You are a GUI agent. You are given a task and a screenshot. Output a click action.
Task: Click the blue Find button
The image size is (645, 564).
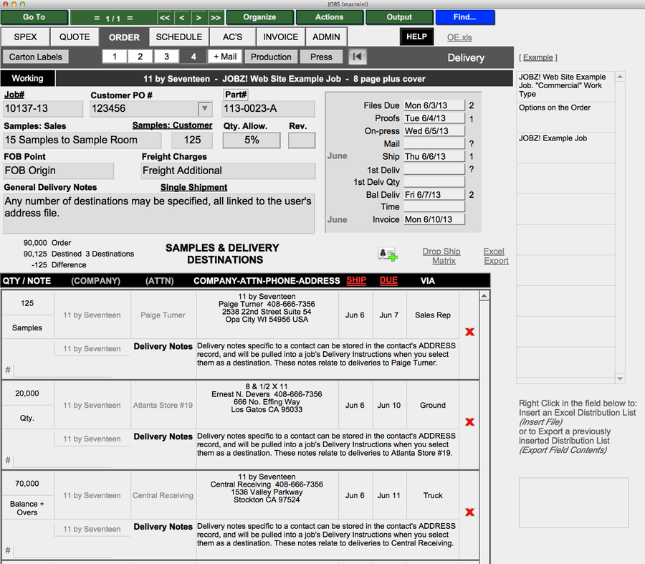[x=464, y=17]
